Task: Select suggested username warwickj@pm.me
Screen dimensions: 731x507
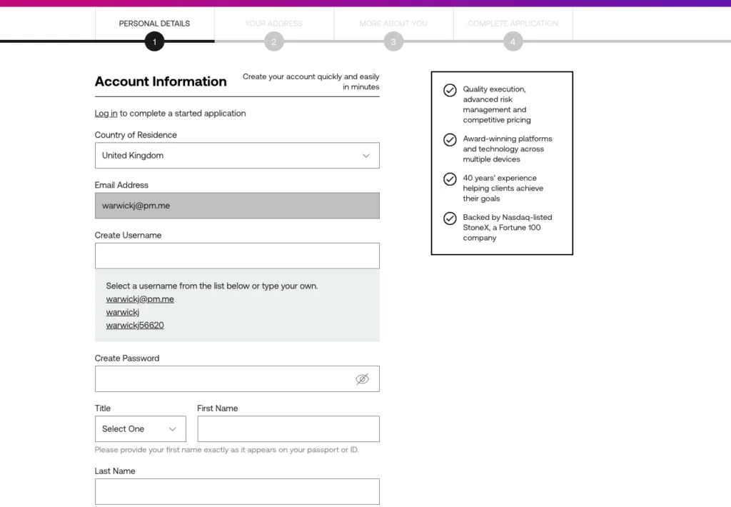Action: click(x=140, y=299)
